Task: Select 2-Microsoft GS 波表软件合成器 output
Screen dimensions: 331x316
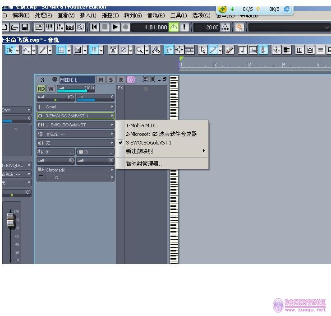Action: (x=162, y=134)
